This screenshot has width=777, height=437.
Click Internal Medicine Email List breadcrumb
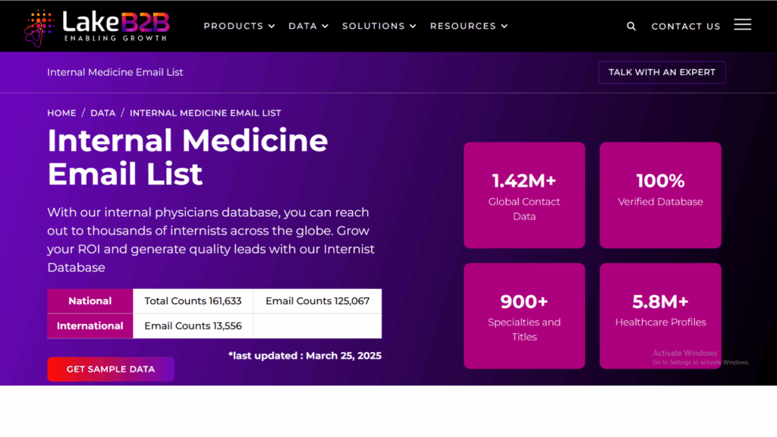pyautogui.click(x=206, y=113)
